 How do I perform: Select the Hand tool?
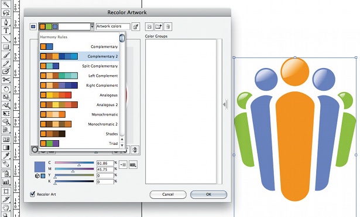click(6, 207)
